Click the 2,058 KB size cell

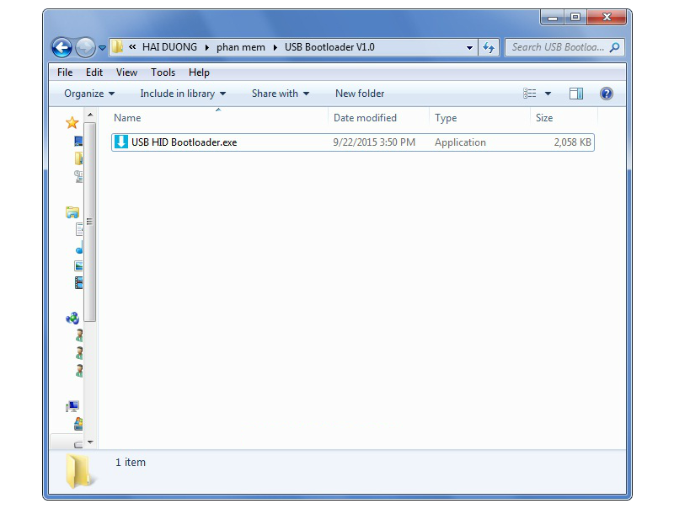(573, 142)
